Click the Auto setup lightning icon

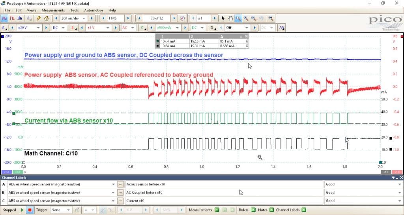[x=38, y=19]
